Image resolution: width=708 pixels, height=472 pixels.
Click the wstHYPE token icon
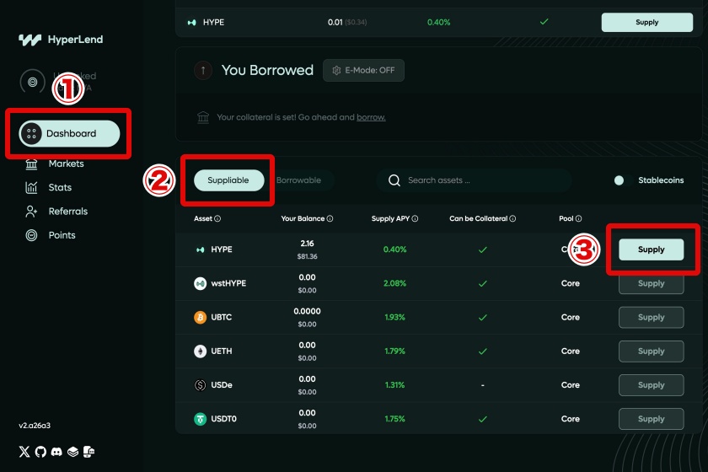(x=200, y=284)
